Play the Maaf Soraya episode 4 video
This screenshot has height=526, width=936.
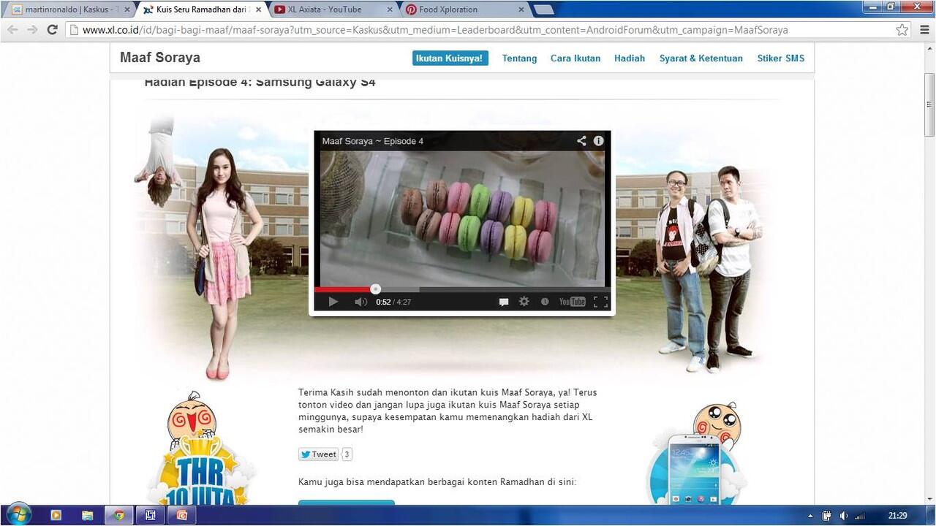coord(333,301)
